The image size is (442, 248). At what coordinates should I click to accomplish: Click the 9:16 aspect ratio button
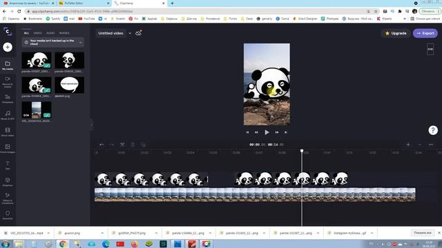point(430,49)
